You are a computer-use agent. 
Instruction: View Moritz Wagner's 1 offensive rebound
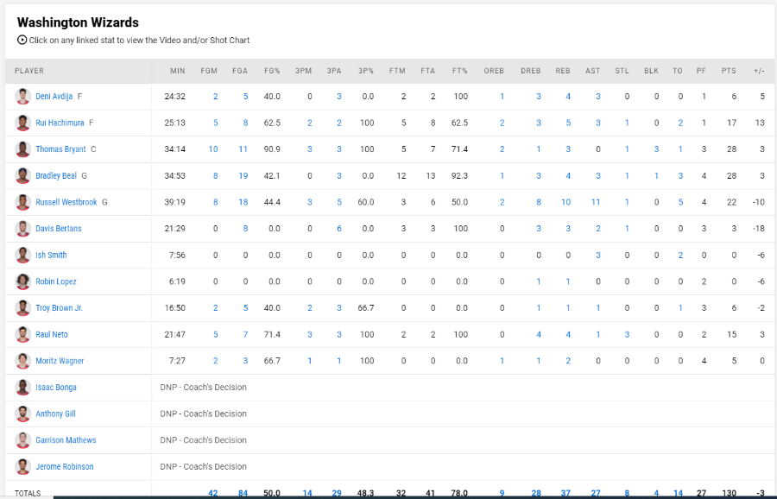502,361
